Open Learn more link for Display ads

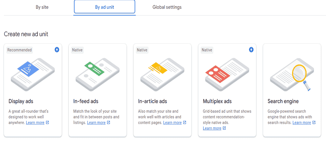point(35,122)
